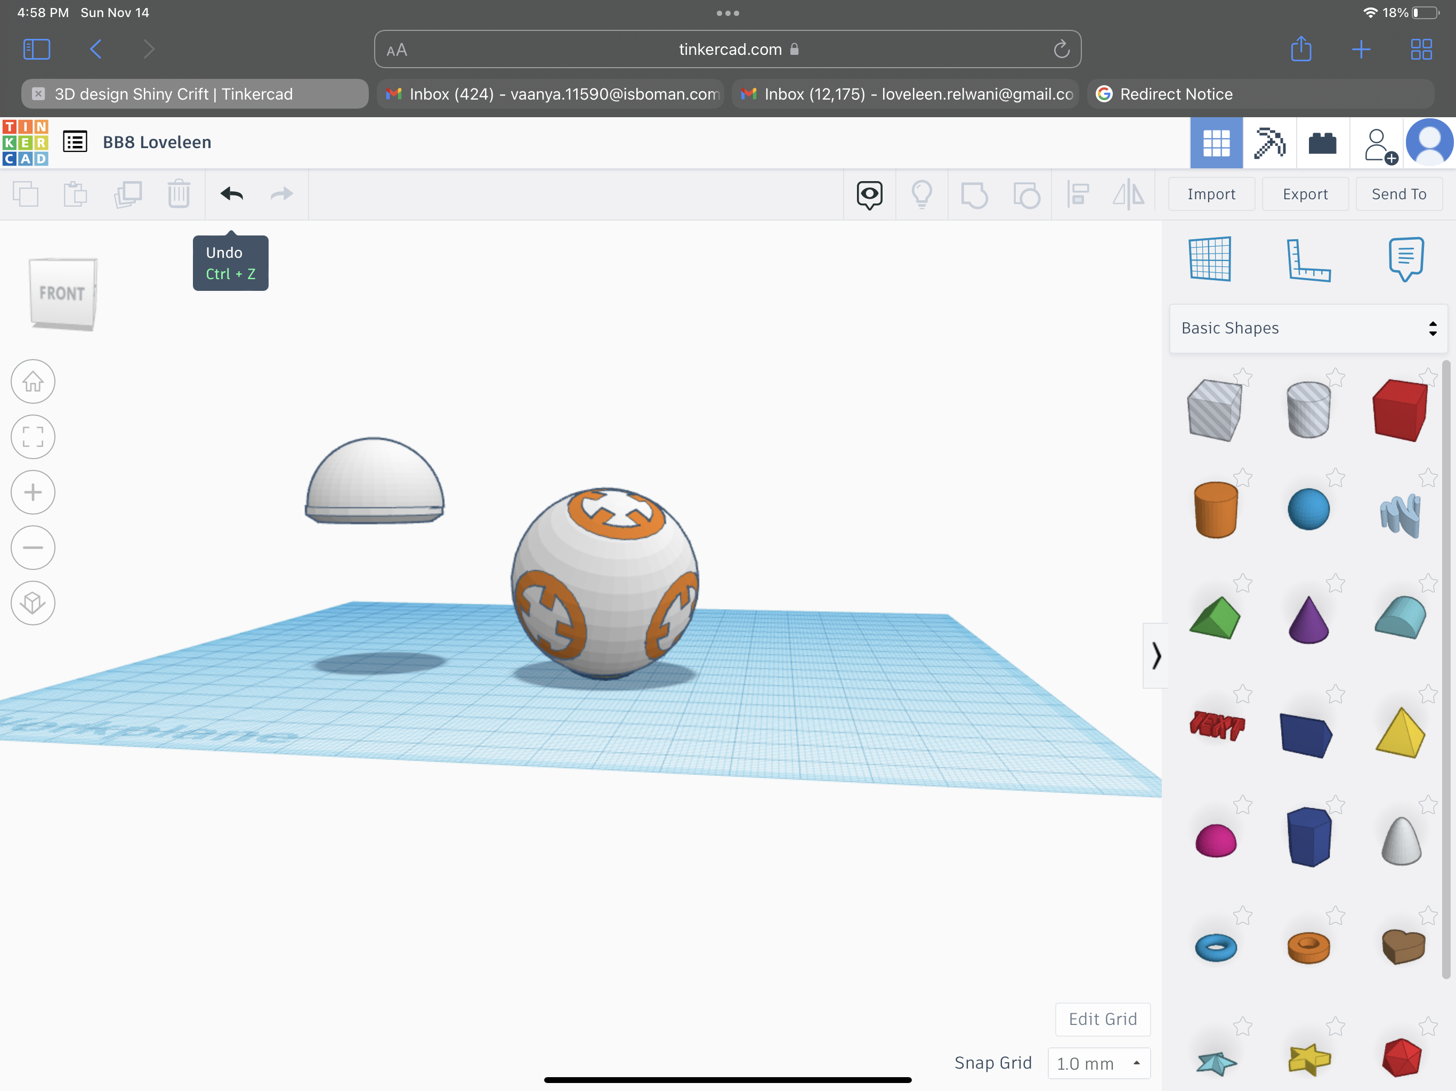This screenshot has height=1091, width=1456.
Task: Click the Show all lightbulb icon
Action: click(921, 195)
